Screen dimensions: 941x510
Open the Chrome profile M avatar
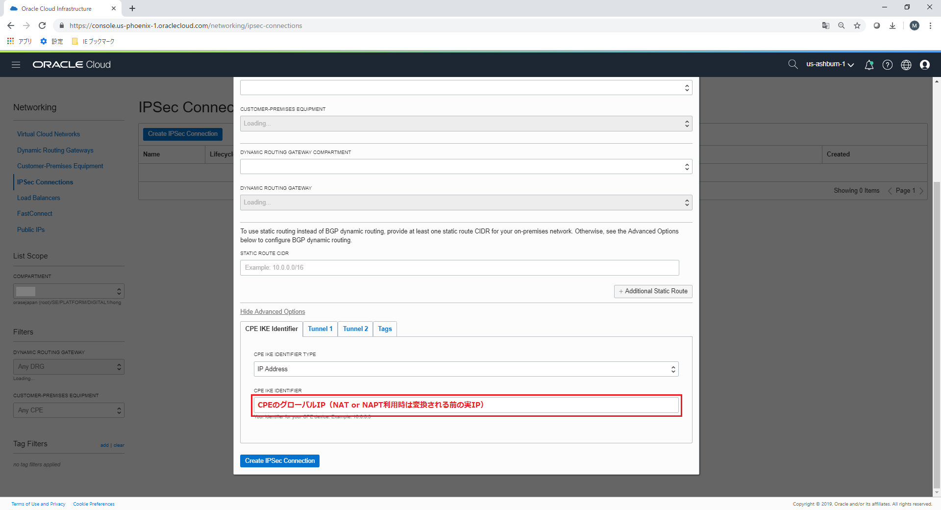[x=915, y=25]
